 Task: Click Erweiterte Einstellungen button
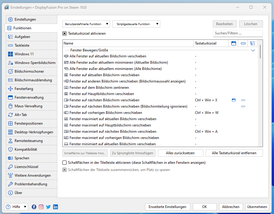point(167,207)
